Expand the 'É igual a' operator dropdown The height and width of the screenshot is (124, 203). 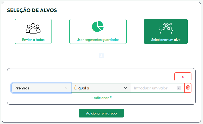tap(98, 88)
